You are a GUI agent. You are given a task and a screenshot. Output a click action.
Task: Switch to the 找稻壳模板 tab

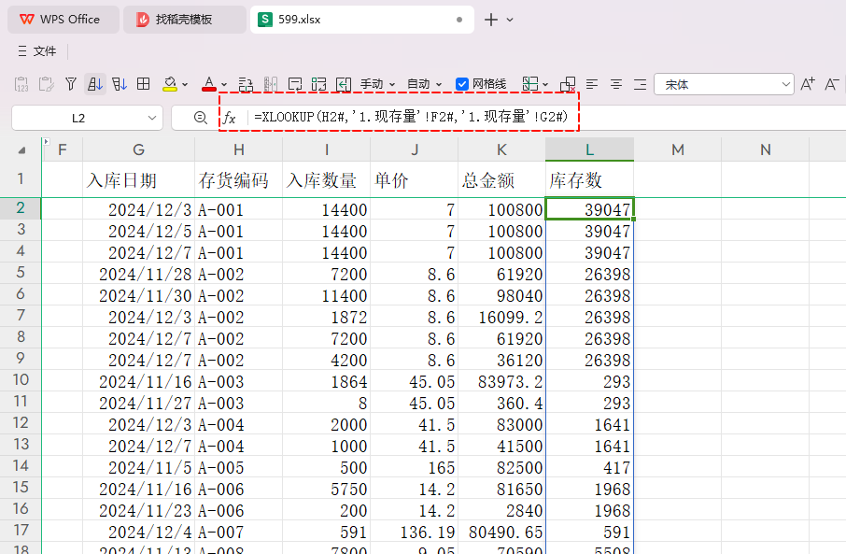point(185,20)
